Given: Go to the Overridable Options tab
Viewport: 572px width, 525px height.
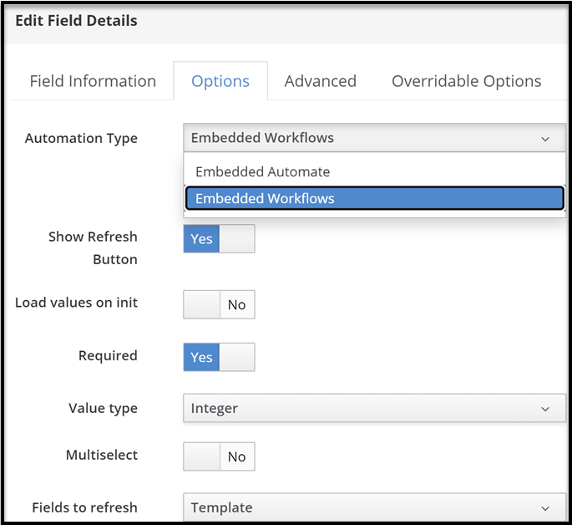Looking at the screenshot, I should tap(466, 81).
